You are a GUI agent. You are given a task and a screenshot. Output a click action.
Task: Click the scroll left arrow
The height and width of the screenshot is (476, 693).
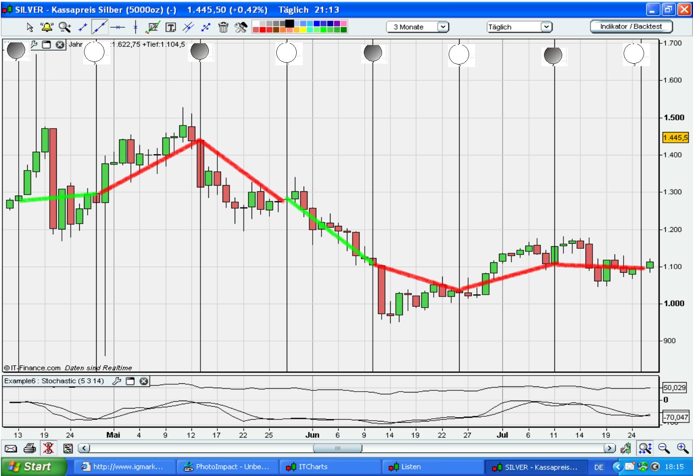pos(84,448)
